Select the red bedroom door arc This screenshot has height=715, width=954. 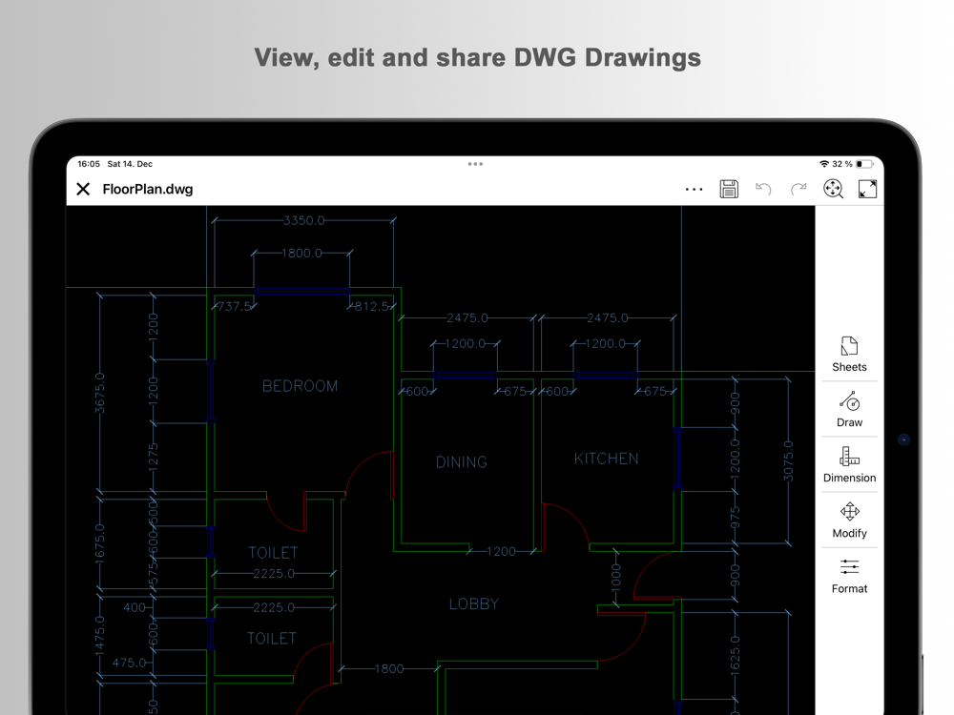coord(368,474)
